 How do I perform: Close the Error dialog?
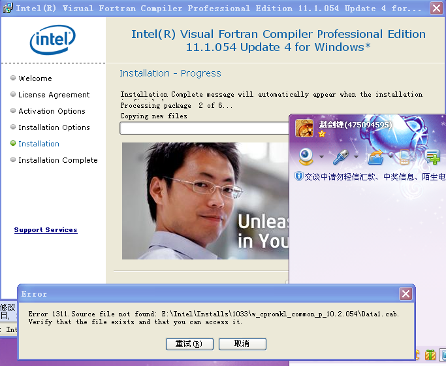click(x=406, y=293)
